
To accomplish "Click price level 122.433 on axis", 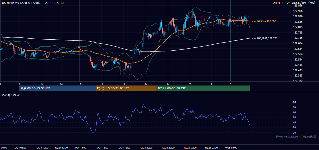I will [x=298, y=70].
